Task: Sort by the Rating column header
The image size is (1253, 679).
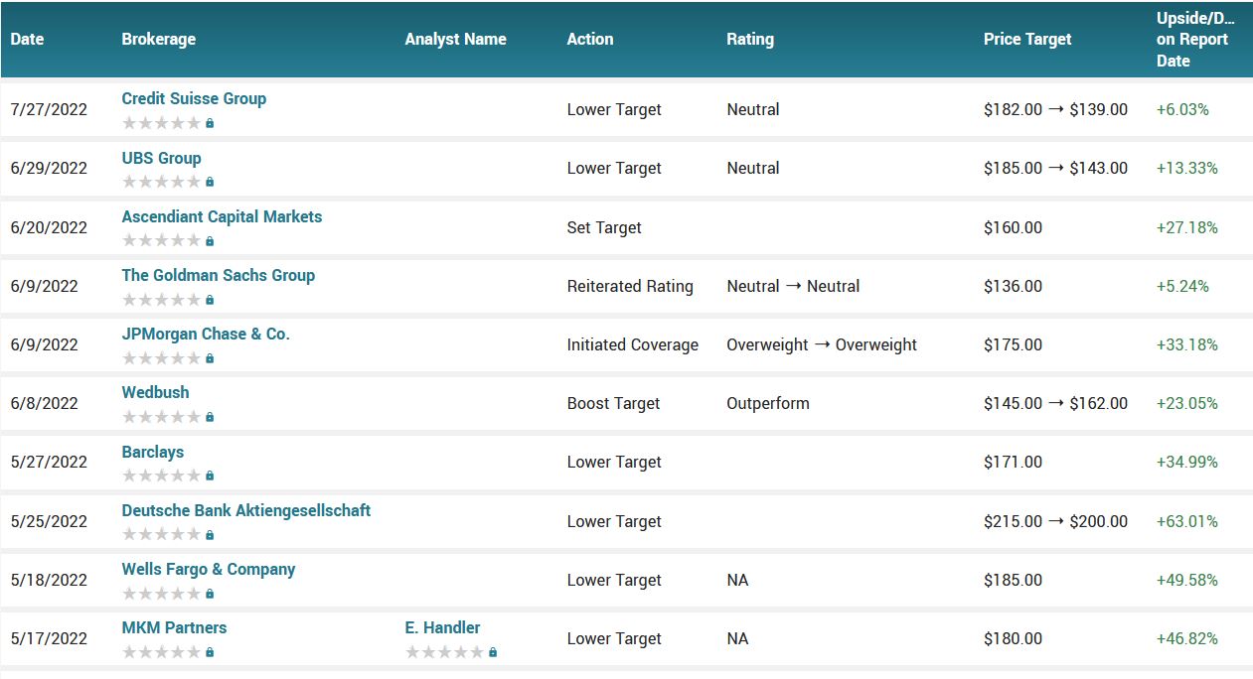Action: pyautogui.click(x=750, y=40)
